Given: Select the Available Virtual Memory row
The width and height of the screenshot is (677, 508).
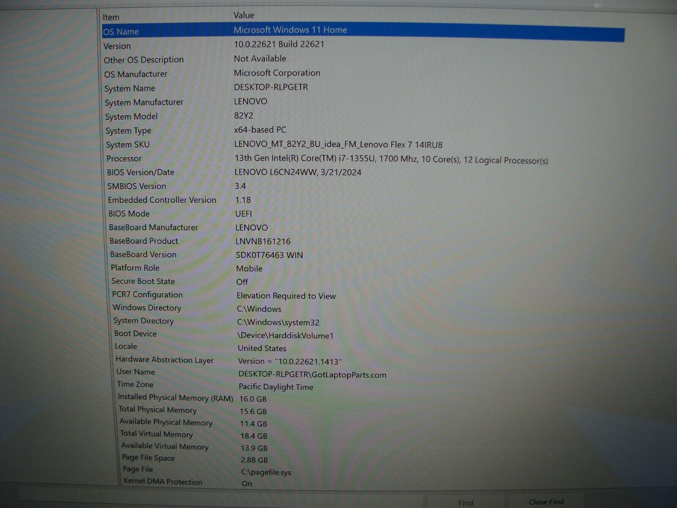Looking at the screenshot, I should tap(165, 446).
